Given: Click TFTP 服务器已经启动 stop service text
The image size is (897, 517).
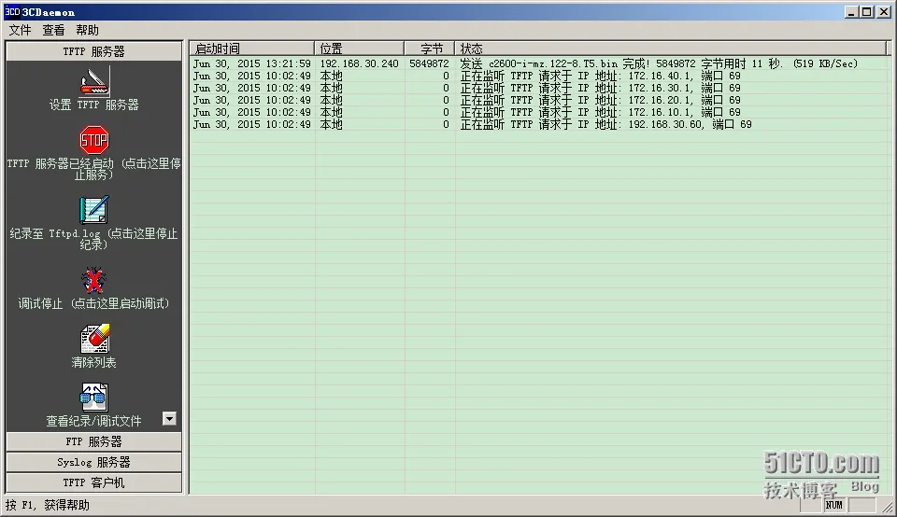Looking at the screenshot, I should (93, 169).
